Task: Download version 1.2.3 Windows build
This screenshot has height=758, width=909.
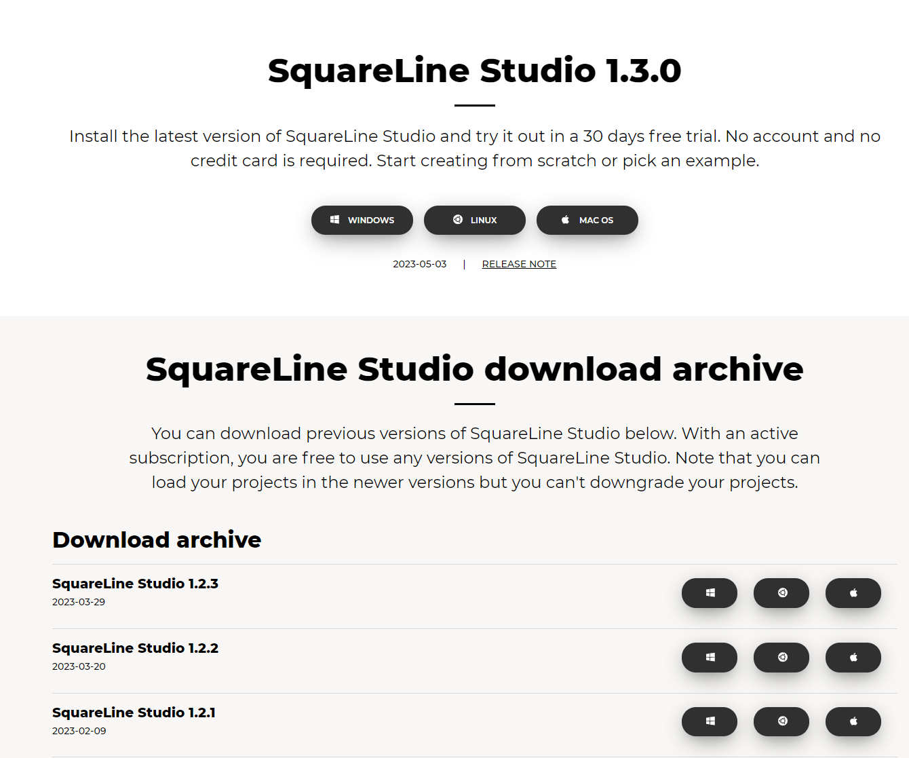Action: tap(710, 593)
